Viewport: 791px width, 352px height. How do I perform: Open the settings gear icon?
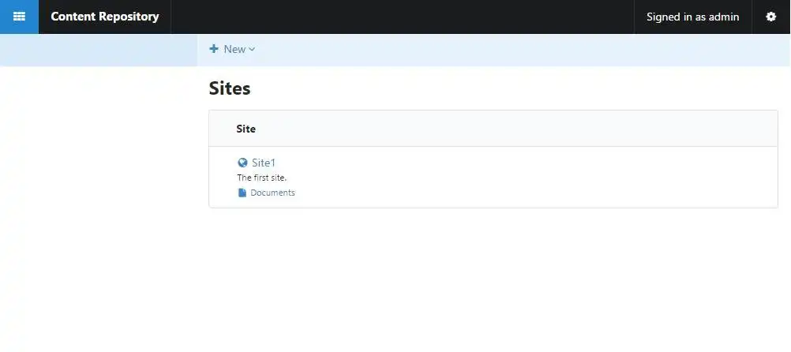coord(771,17)
